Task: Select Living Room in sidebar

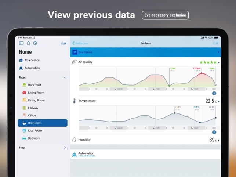Action: (36, 93)
